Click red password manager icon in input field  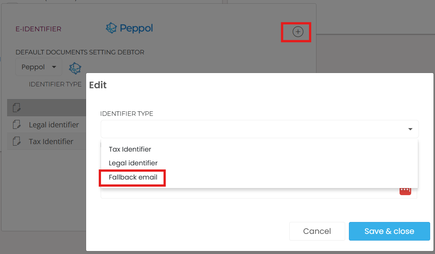coord(405,190)
